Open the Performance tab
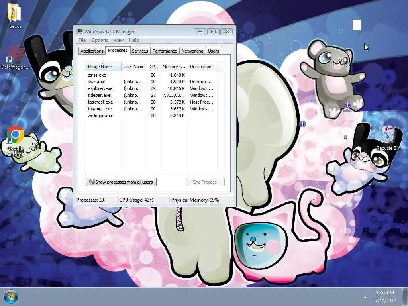Image resolution: width=408 pixels, height=306 pixels. [x=165, y=51]
